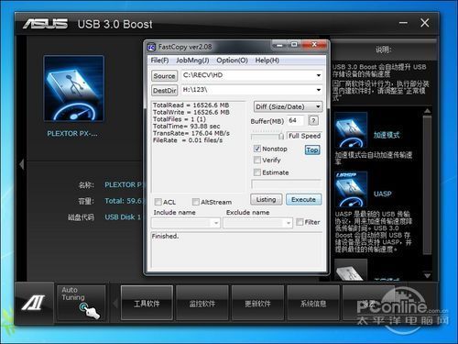Click the ASUS AI logo icon
Screen dimensions: 458x344
pos(34,303)
